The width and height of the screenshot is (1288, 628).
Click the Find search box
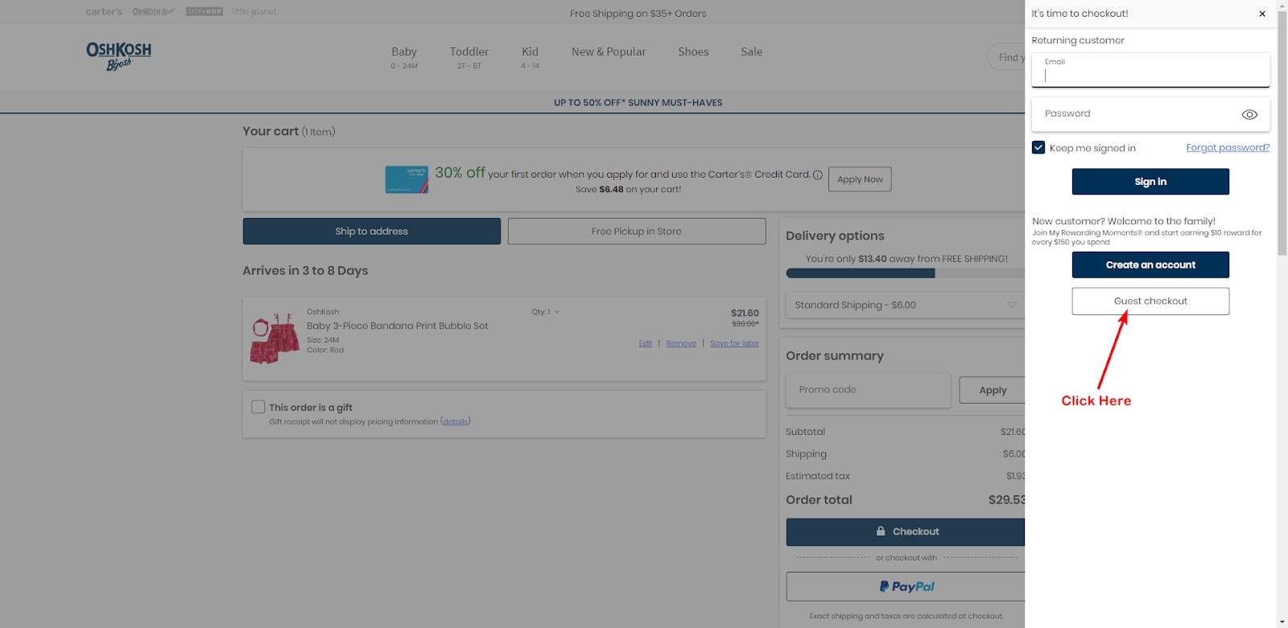coord(1006,57)
